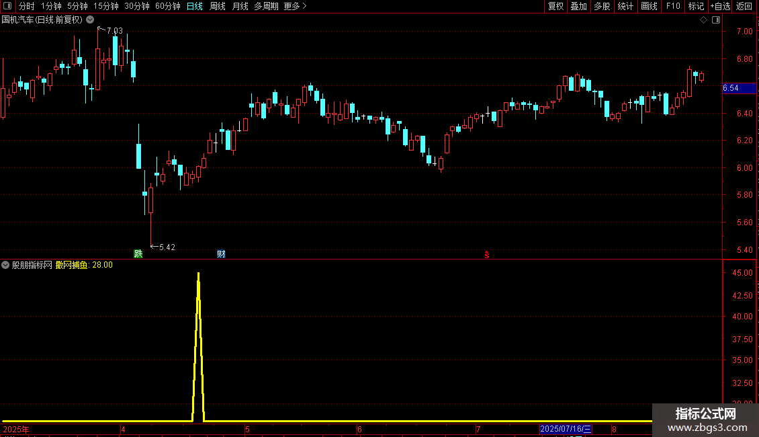Click the 7.03 high price label

point(115,30)
